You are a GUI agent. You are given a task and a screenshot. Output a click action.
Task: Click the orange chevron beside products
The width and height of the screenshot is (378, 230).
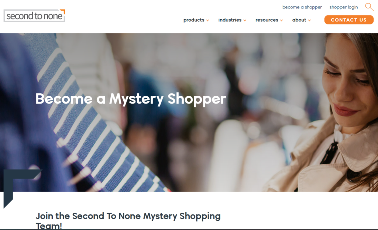click(x=207, y=20)
